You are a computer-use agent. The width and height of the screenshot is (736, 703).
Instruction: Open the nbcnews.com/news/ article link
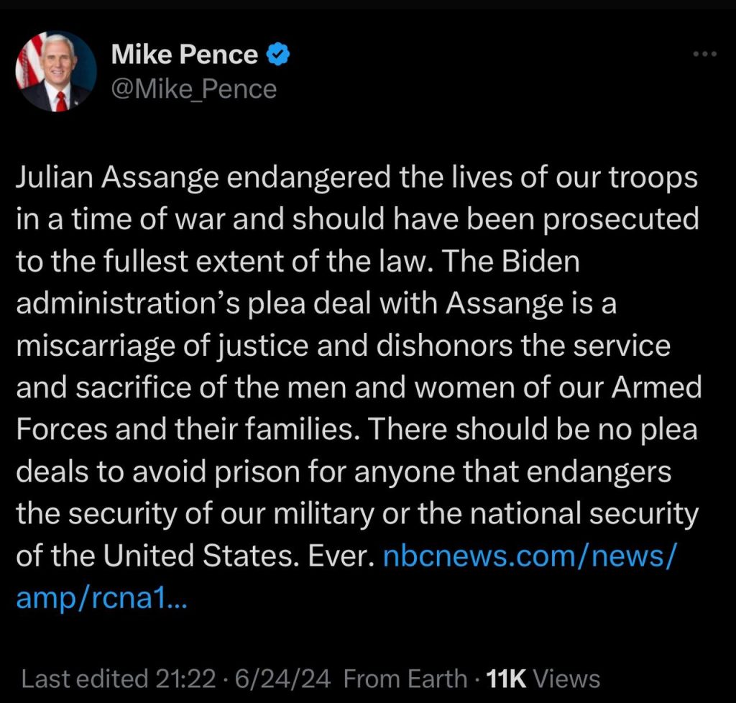coord(530,556)
